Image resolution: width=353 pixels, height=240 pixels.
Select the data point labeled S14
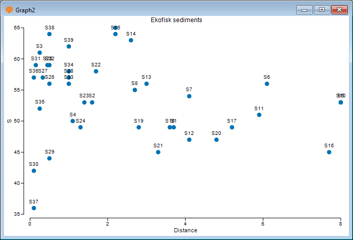click(131, 40)
